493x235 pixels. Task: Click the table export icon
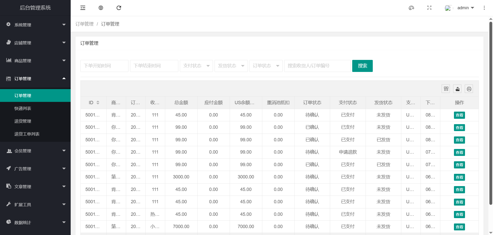coord(458,89)
